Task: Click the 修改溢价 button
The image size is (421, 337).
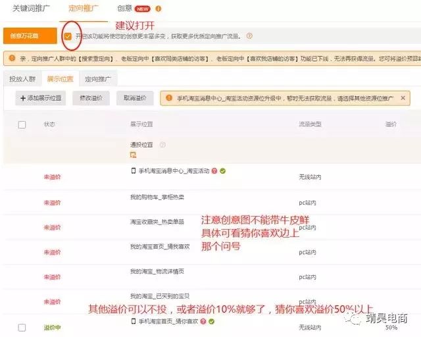Action: [x=91, y=98]
